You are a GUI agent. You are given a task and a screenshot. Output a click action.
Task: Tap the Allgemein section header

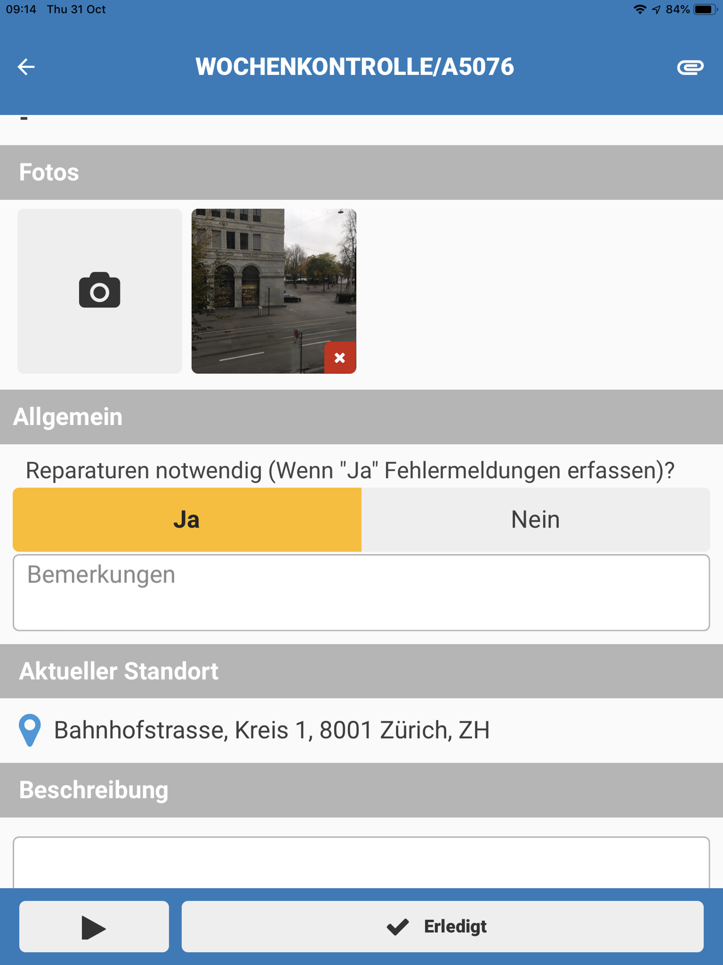pyautogui.click(x=68, y=417)
